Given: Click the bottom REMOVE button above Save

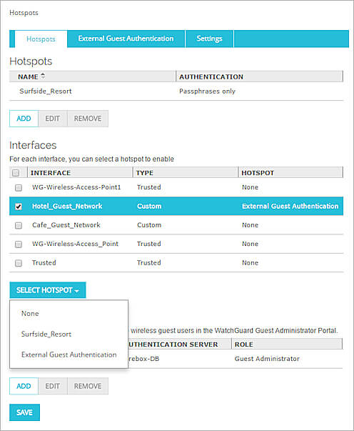Looking at the screenshot, I should point(88,386).
